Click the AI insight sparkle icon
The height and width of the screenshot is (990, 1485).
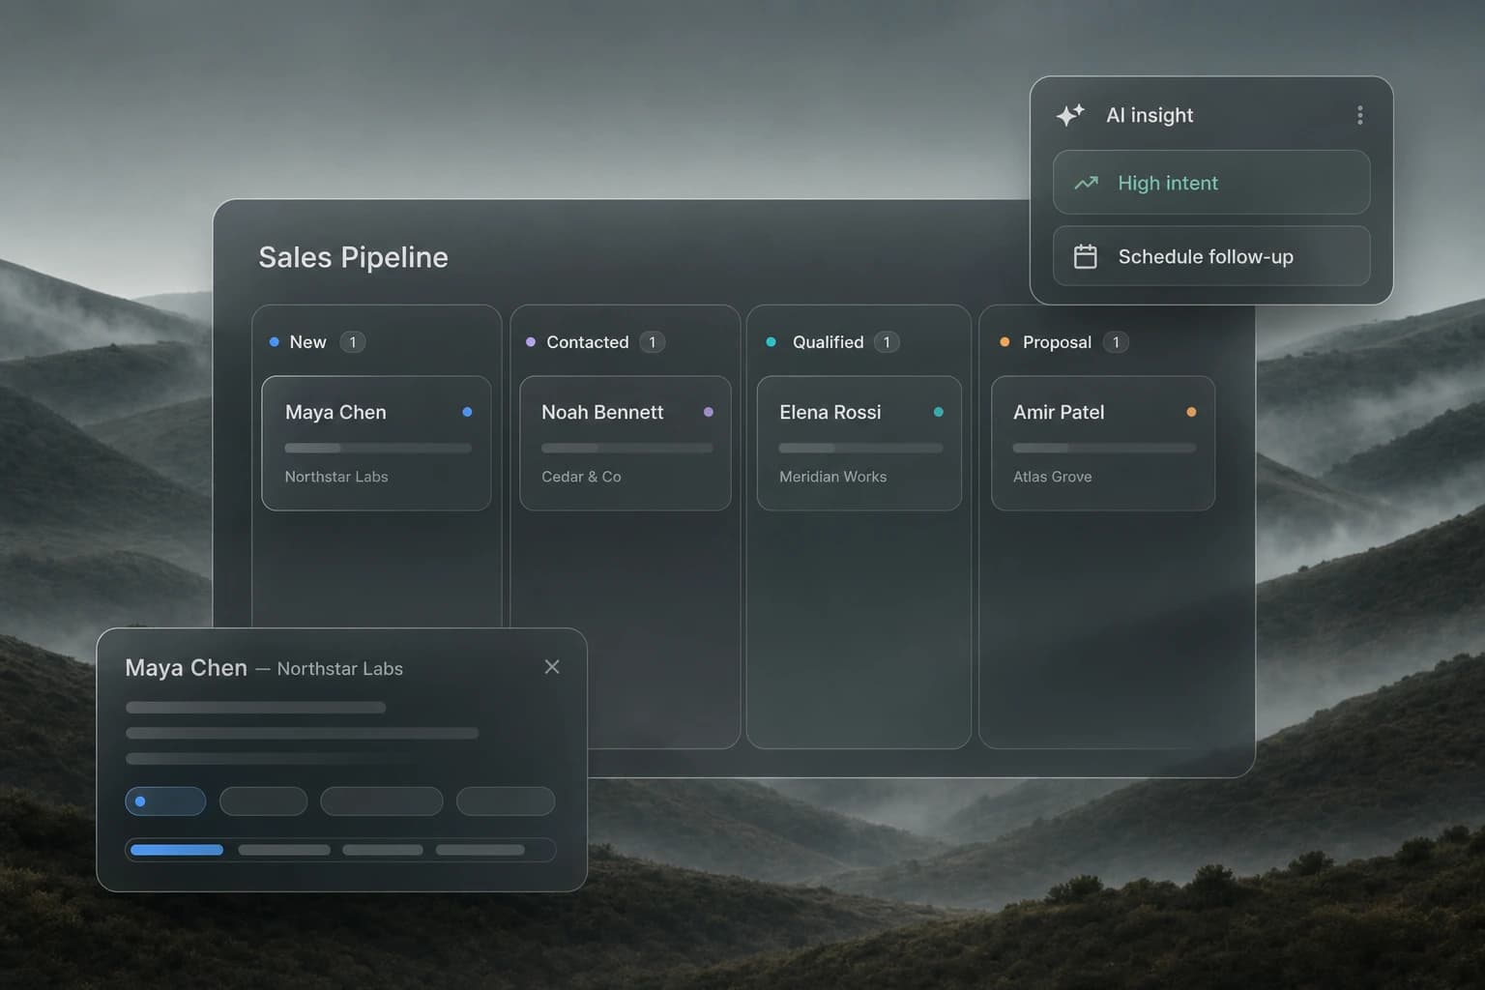(x=1070, y=115)
